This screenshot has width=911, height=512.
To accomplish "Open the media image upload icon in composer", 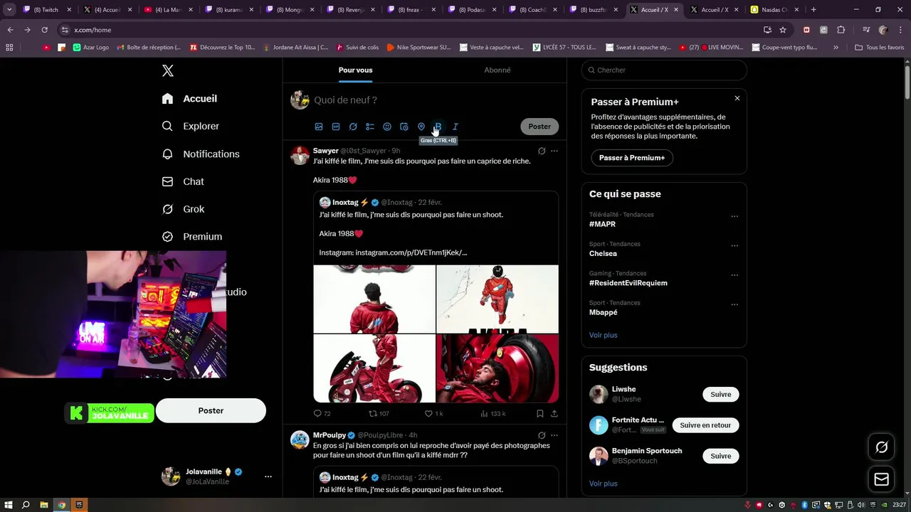I will pos(319,127).
